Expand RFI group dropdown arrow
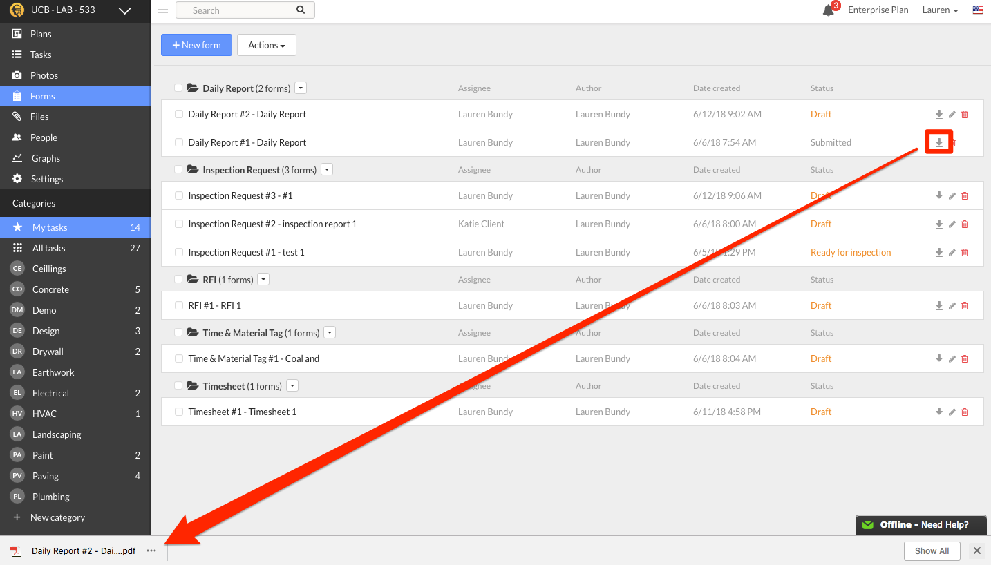Viewport: 991px width, 565px height. click(263, 280)
